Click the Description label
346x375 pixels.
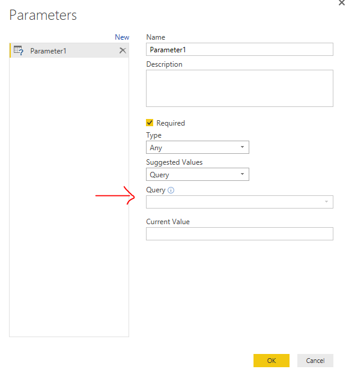164,64
